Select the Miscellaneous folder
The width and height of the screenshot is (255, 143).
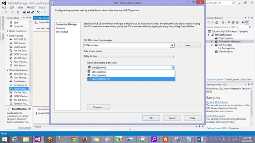click(226, 52)
